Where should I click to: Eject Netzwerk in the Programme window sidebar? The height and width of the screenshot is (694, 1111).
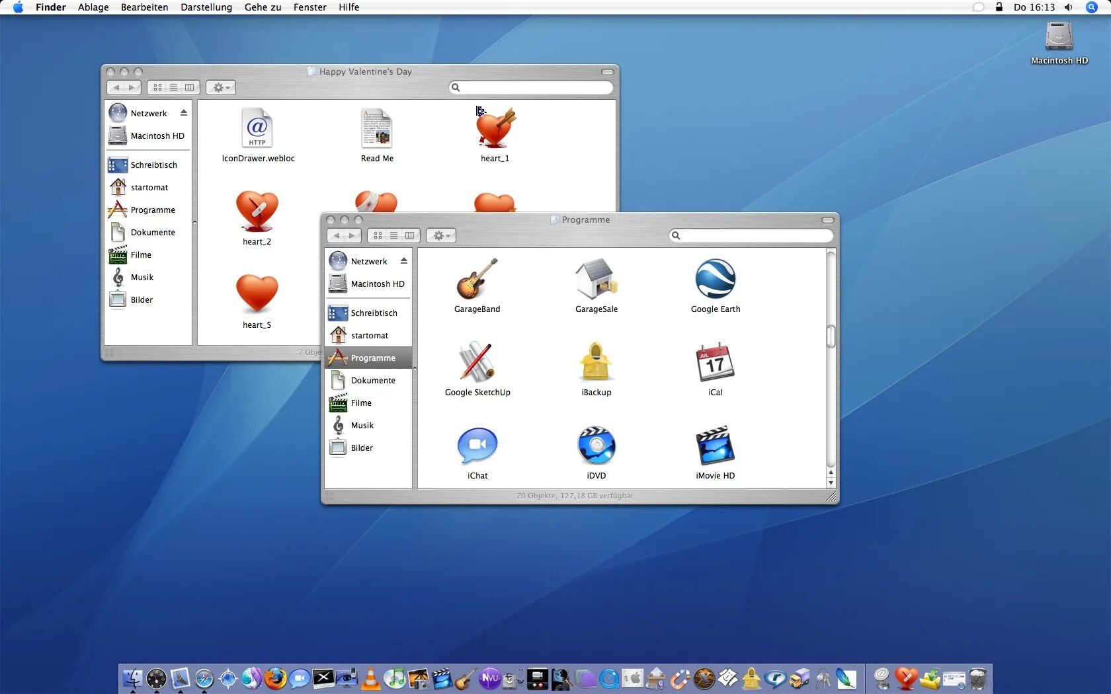click(403, 261)
